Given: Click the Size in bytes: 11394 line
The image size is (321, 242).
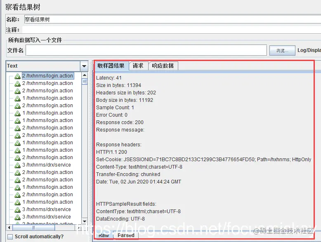Looking at the screenshot, I should [118, 85].
